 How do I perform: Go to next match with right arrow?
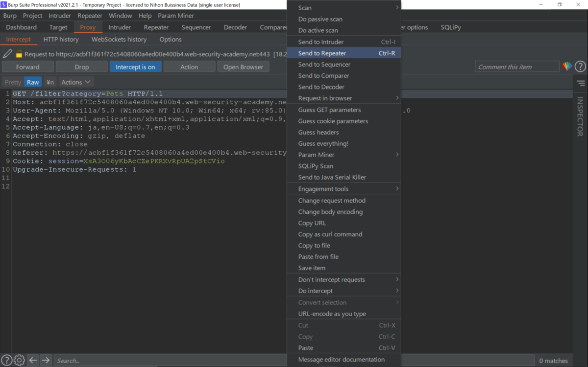coord(46,361)
